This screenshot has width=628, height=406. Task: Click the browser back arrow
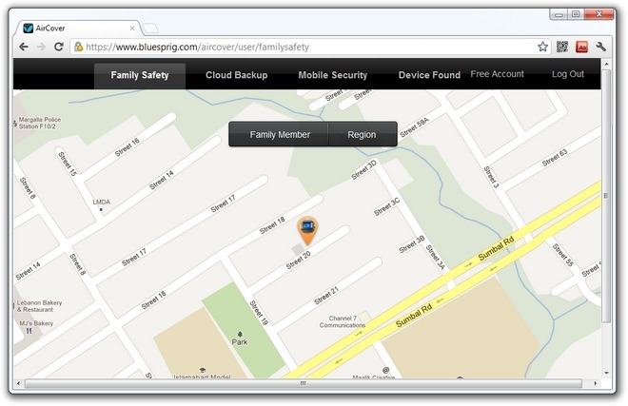coord(24,47)
